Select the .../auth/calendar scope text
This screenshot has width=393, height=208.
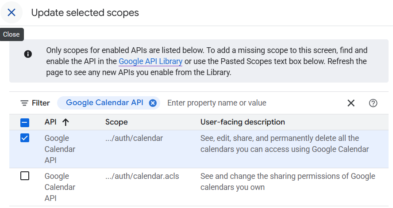click(134, 138)
